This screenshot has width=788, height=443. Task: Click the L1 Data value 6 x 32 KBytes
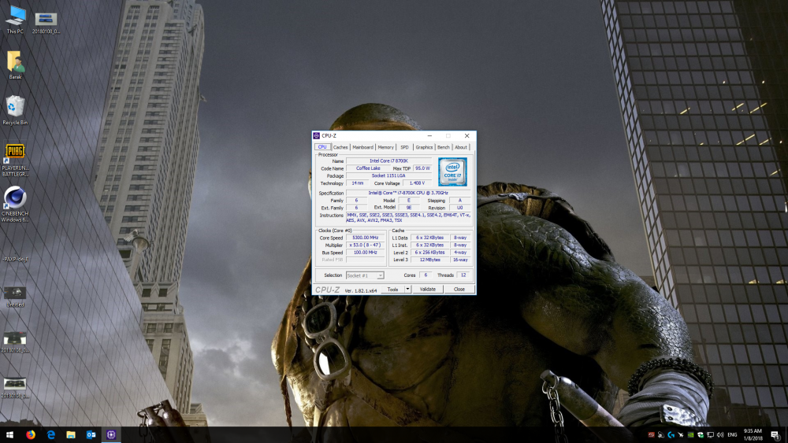[x=429, y=238]
